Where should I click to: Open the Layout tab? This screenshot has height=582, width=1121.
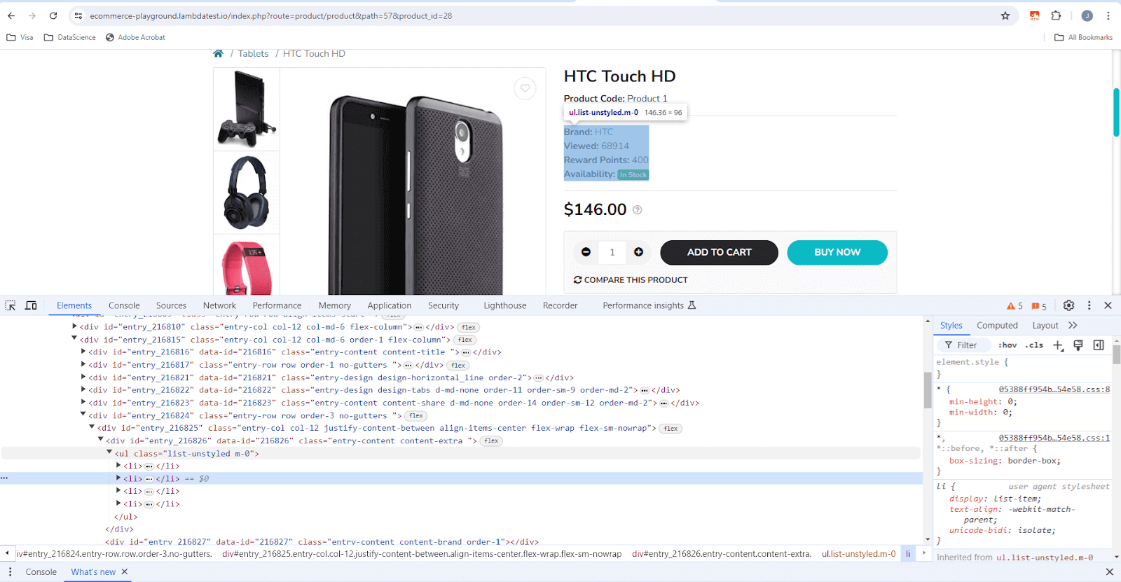(x=1045, y=326)
